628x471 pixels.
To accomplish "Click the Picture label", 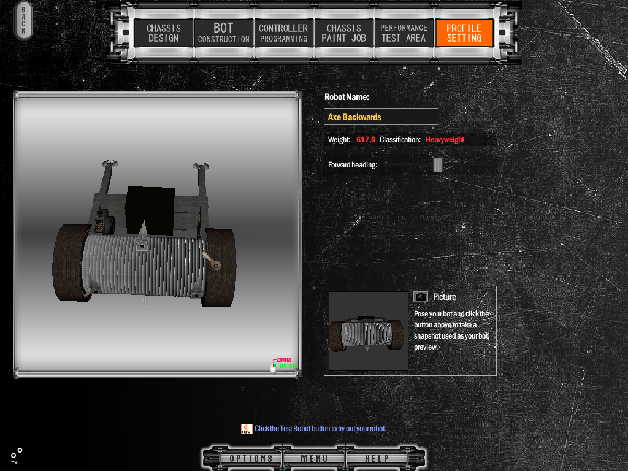I will pos(444,297).
